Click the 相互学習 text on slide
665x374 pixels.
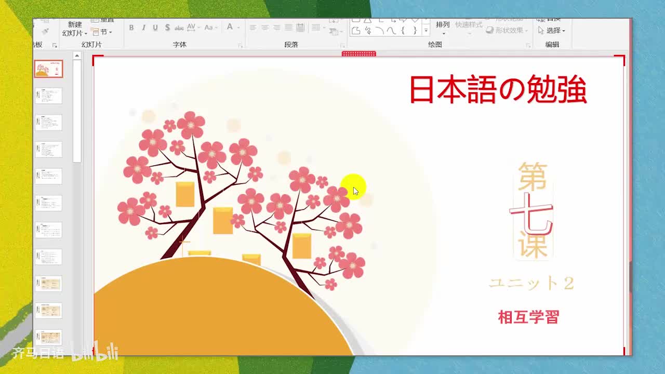point(528,317)
